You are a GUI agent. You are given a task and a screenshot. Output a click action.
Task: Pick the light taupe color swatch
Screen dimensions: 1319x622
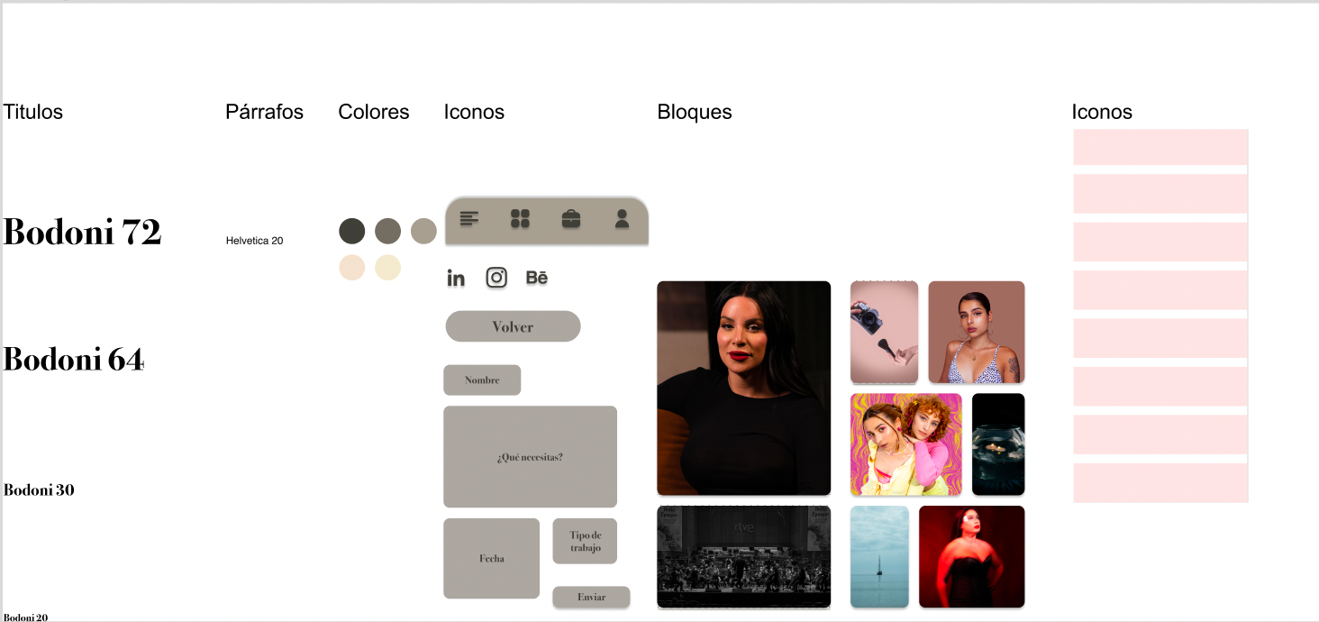coord(423,231)
